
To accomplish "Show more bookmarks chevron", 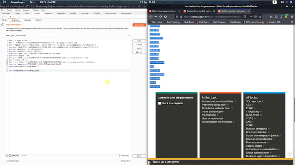I will click(x=292, y=22).
